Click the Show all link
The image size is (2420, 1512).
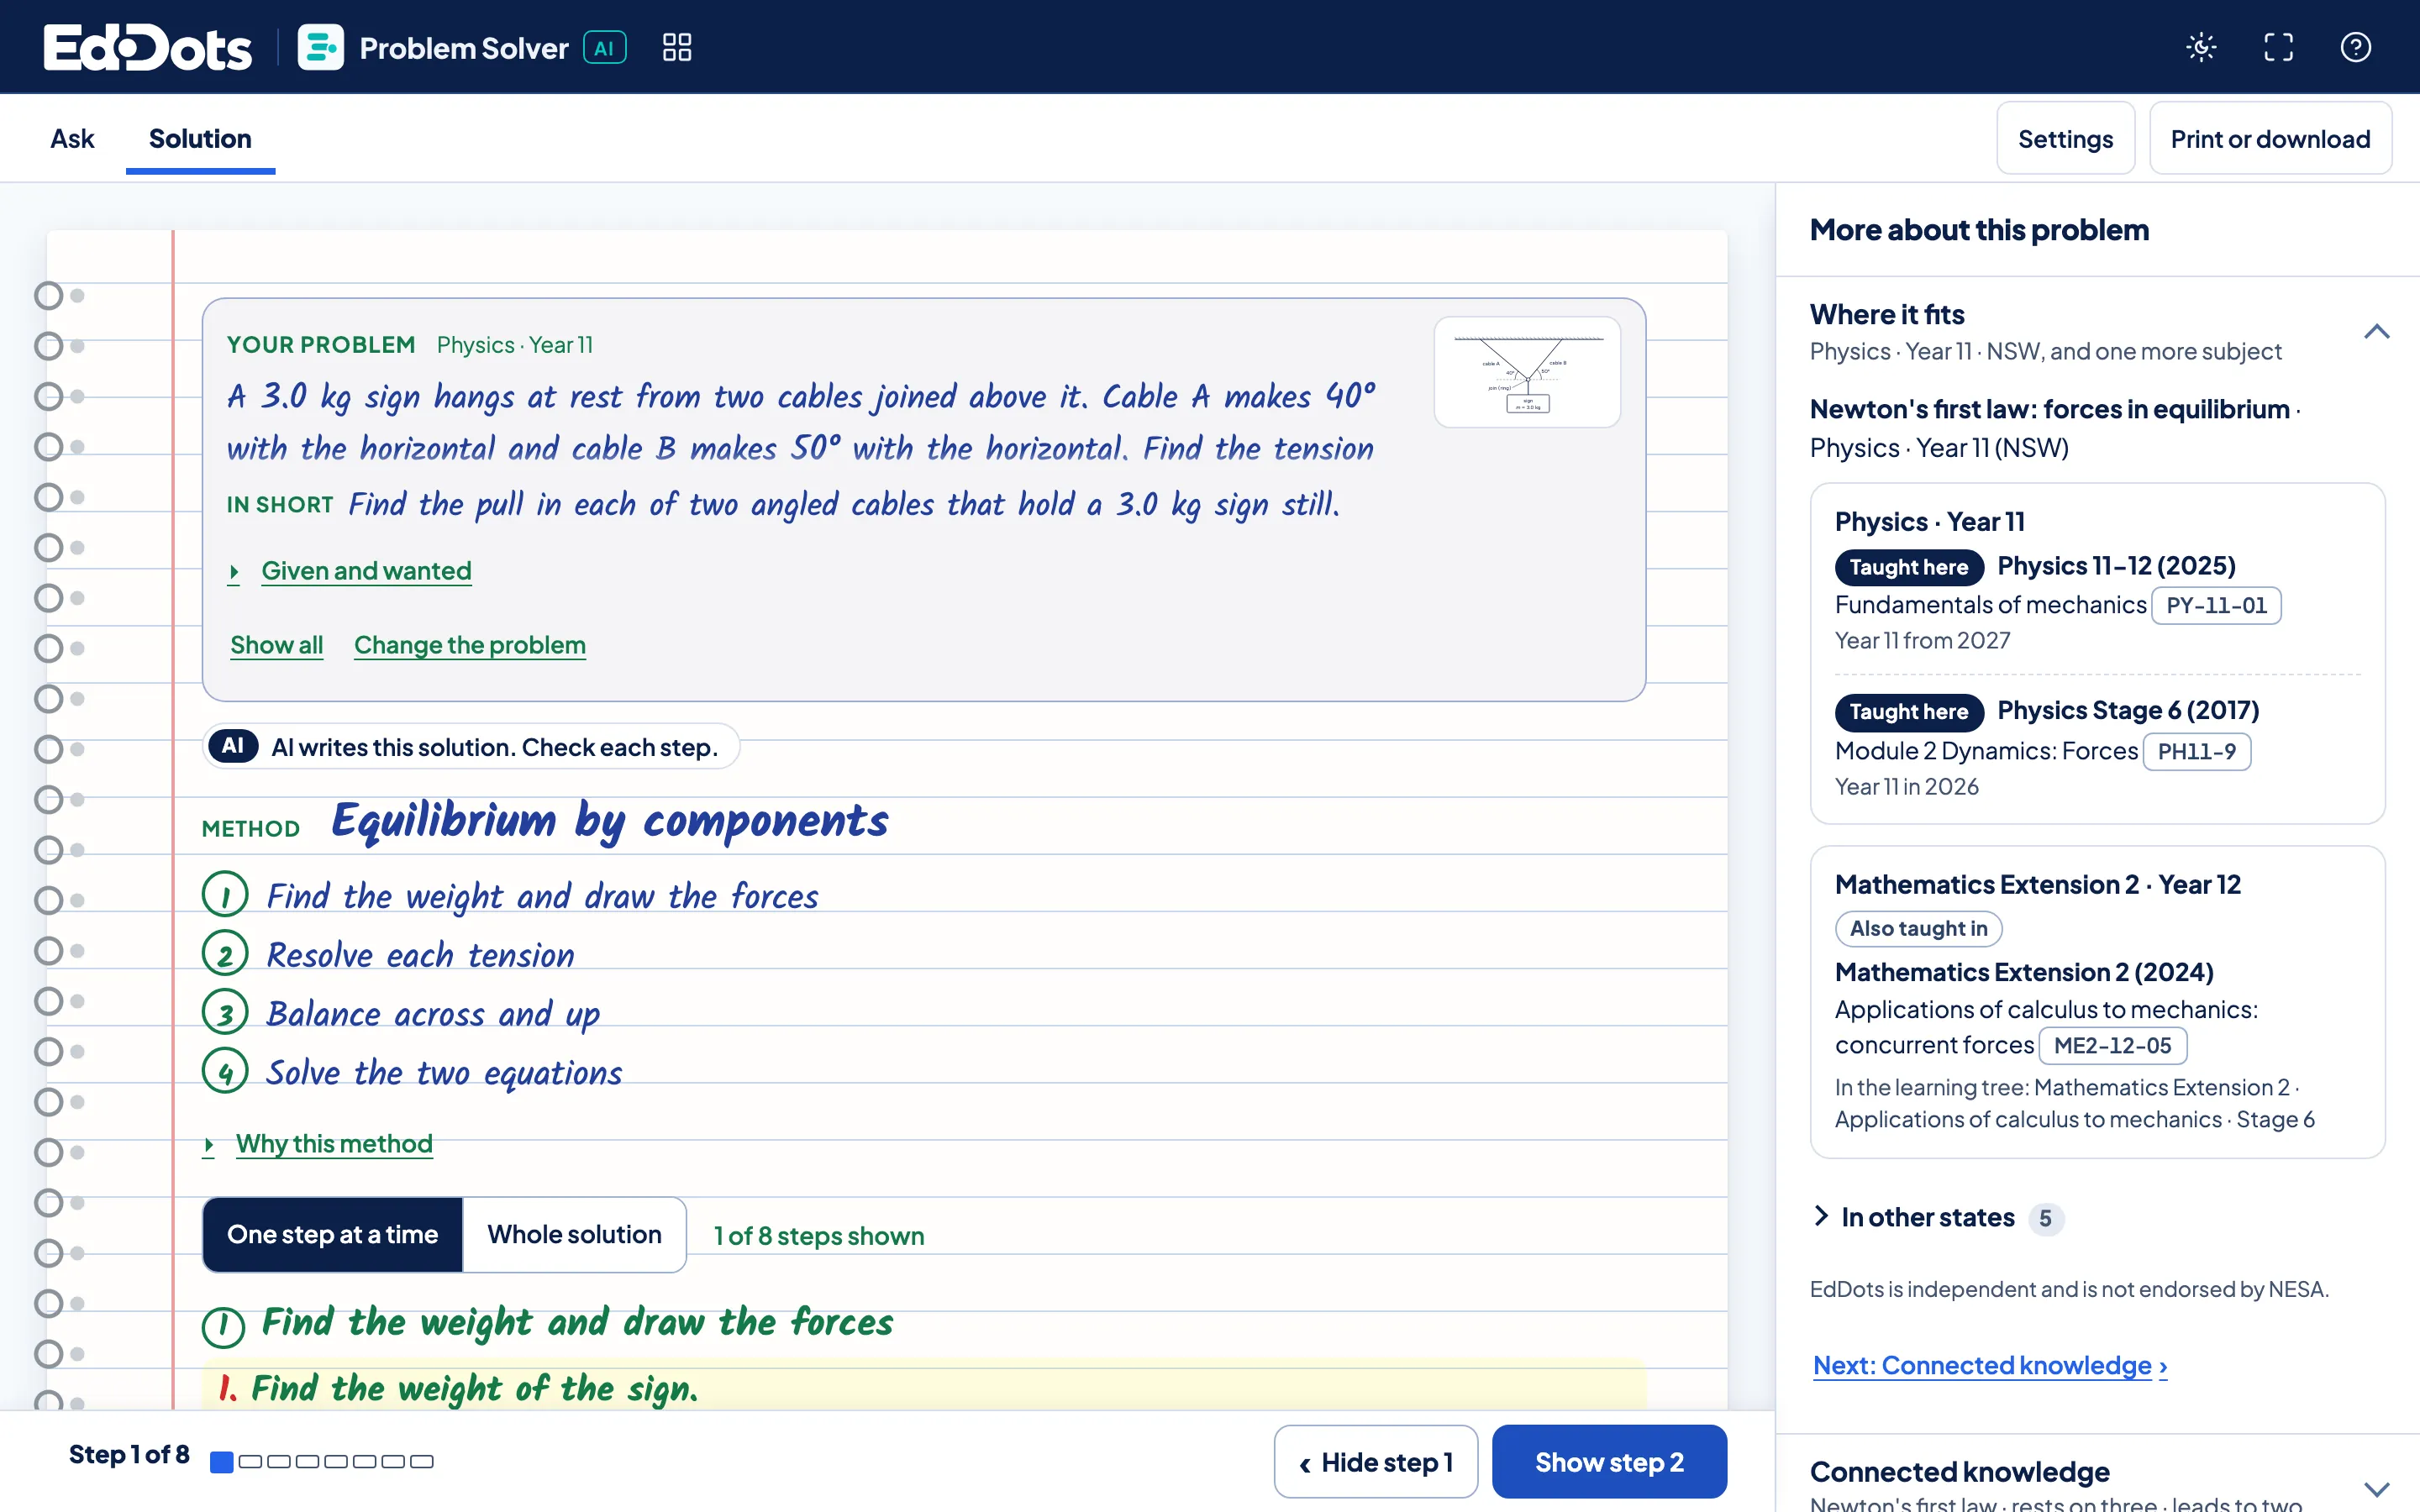point(277,645)
